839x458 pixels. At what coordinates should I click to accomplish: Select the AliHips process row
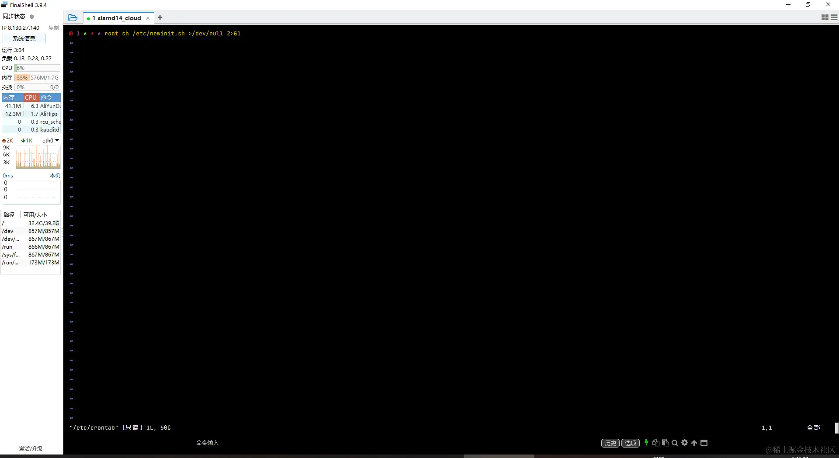(x=31, y=114)
